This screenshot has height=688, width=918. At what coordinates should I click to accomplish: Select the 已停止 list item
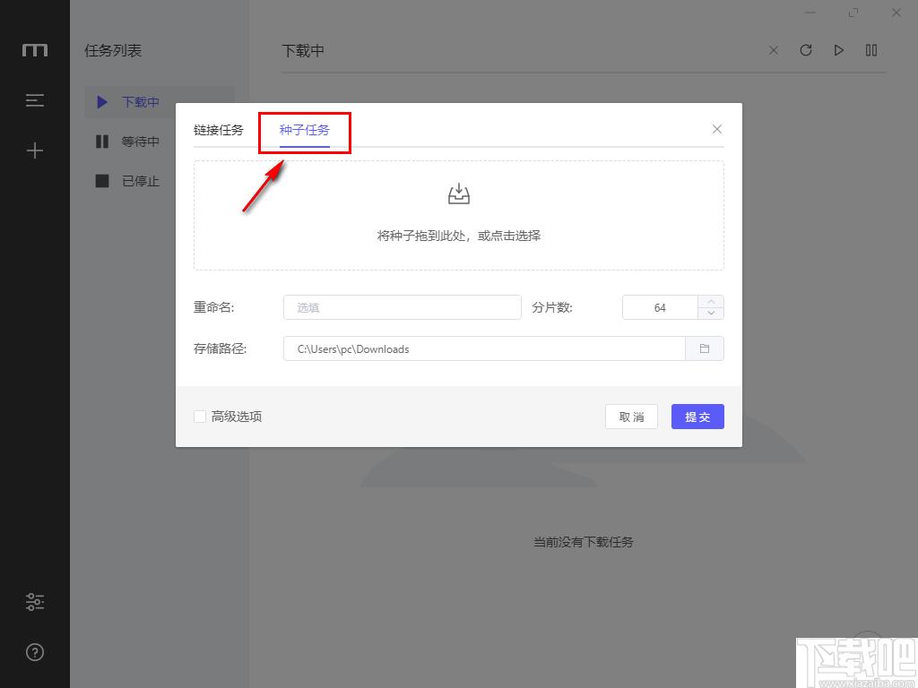127,181
